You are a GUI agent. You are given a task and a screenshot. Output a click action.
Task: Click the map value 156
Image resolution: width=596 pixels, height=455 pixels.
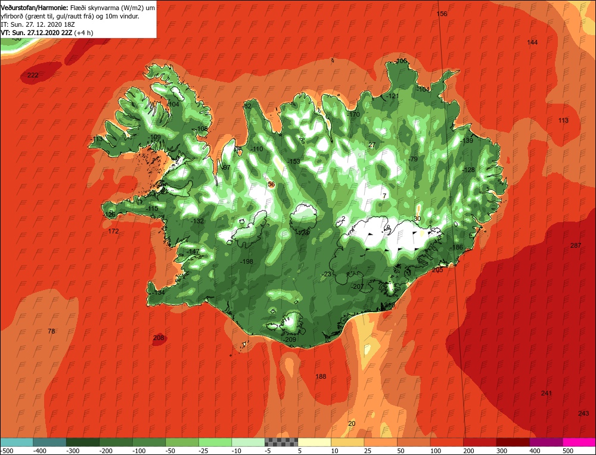(x=442, y=14)
